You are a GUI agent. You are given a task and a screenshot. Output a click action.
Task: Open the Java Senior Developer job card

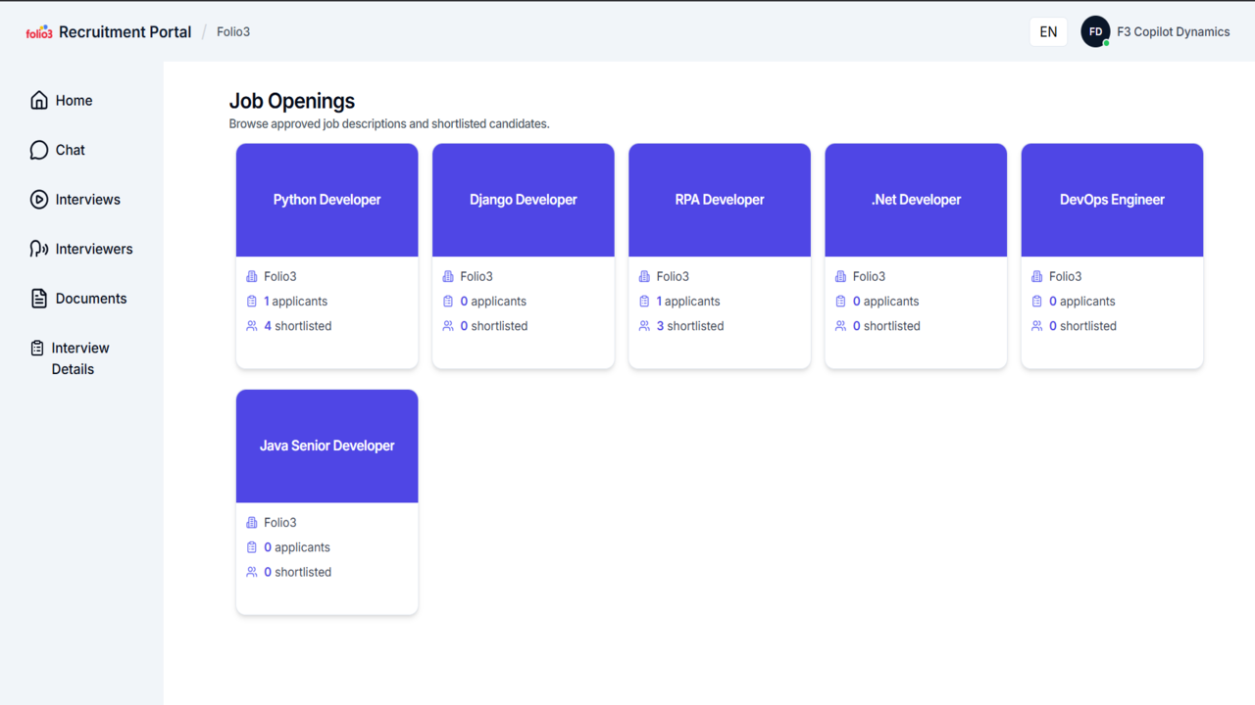[x=327, y=502]
